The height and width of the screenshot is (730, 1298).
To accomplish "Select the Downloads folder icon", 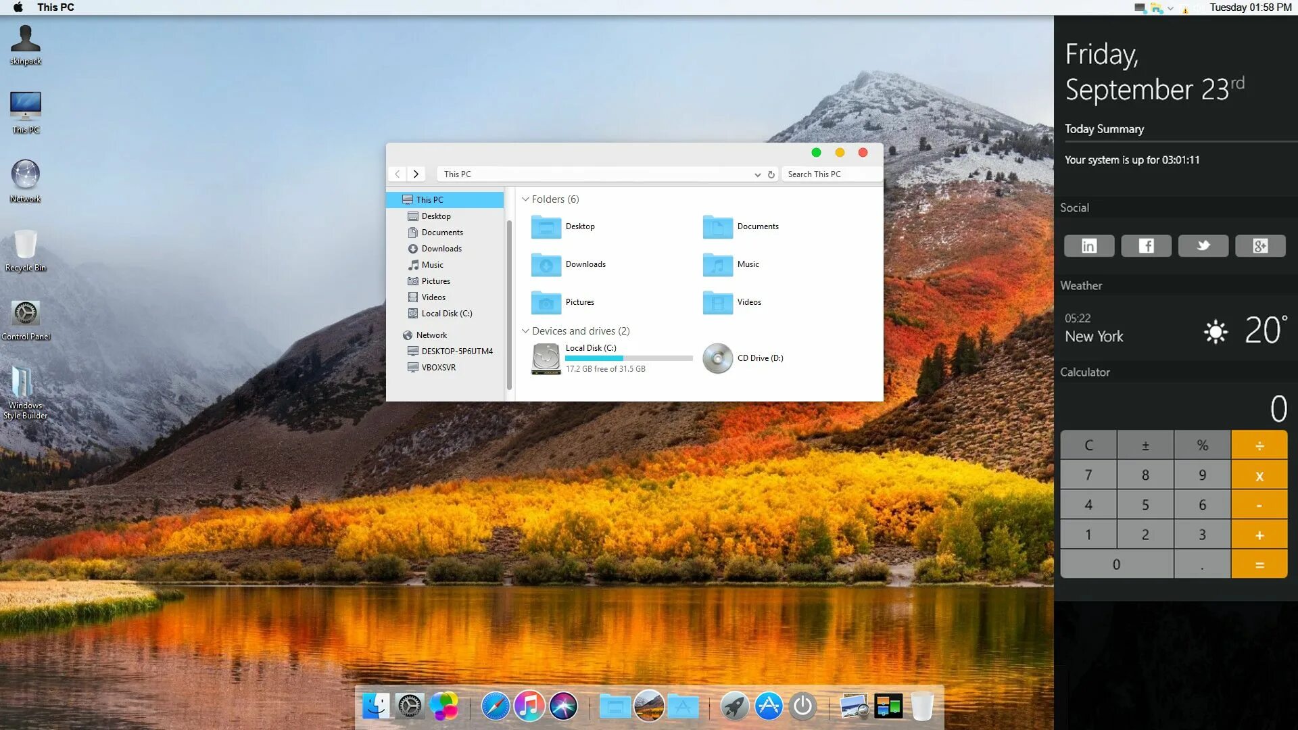I will [546, 264].
